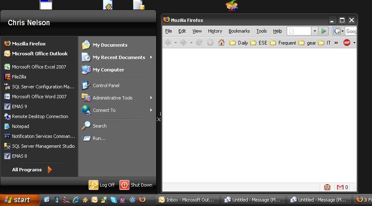
Task: Click the Outlook icon in Quick Launch
Action: [x=95, y=199]
